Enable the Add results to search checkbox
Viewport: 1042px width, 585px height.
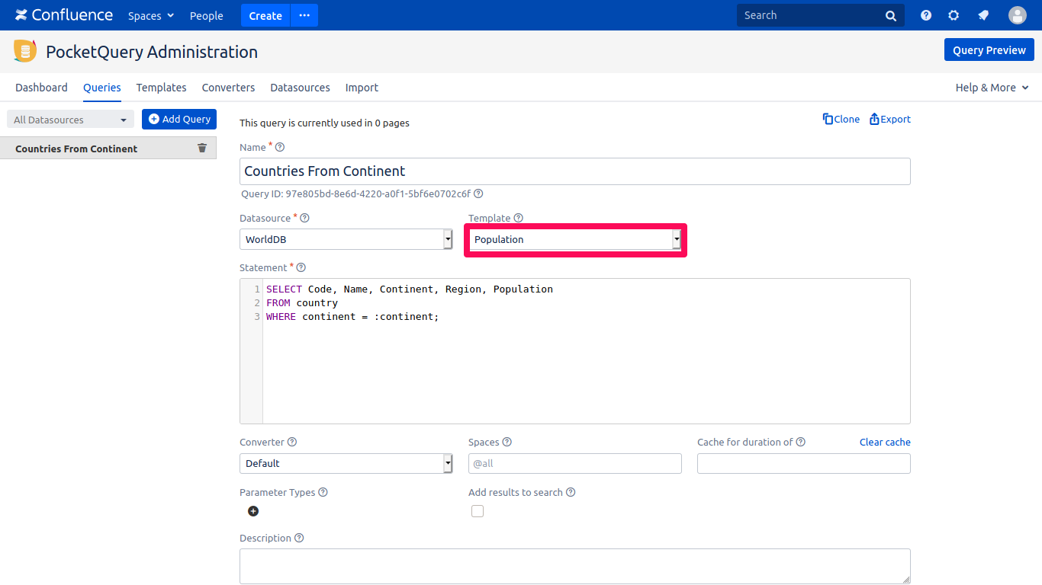pyautogui.click(x=478, y=511)
